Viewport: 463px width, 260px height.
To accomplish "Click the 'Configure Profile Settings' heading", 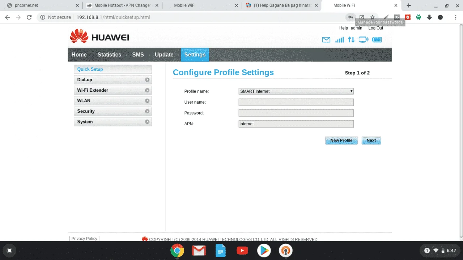I will point(223,73).
